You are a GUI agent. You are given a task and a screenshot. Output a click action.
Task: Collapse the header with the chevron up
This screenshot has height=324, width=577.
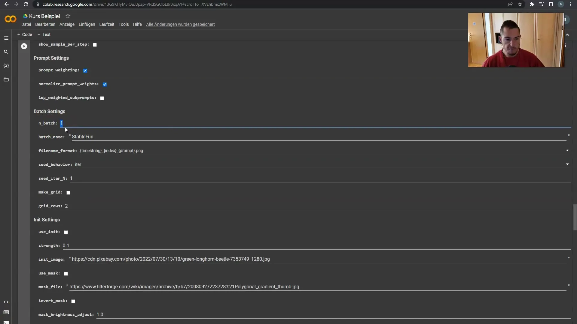567,35
